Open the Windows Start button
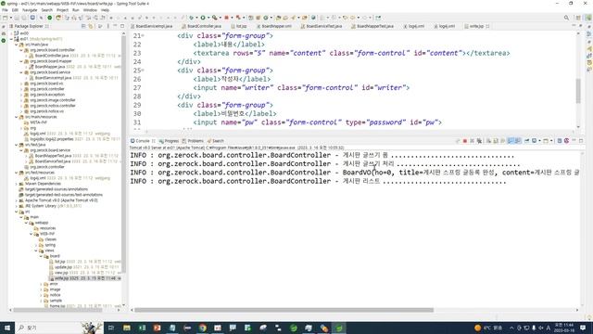 tap(7, 328)
